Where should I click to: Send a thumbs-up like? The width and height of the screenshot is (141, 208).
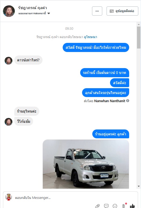132,206
